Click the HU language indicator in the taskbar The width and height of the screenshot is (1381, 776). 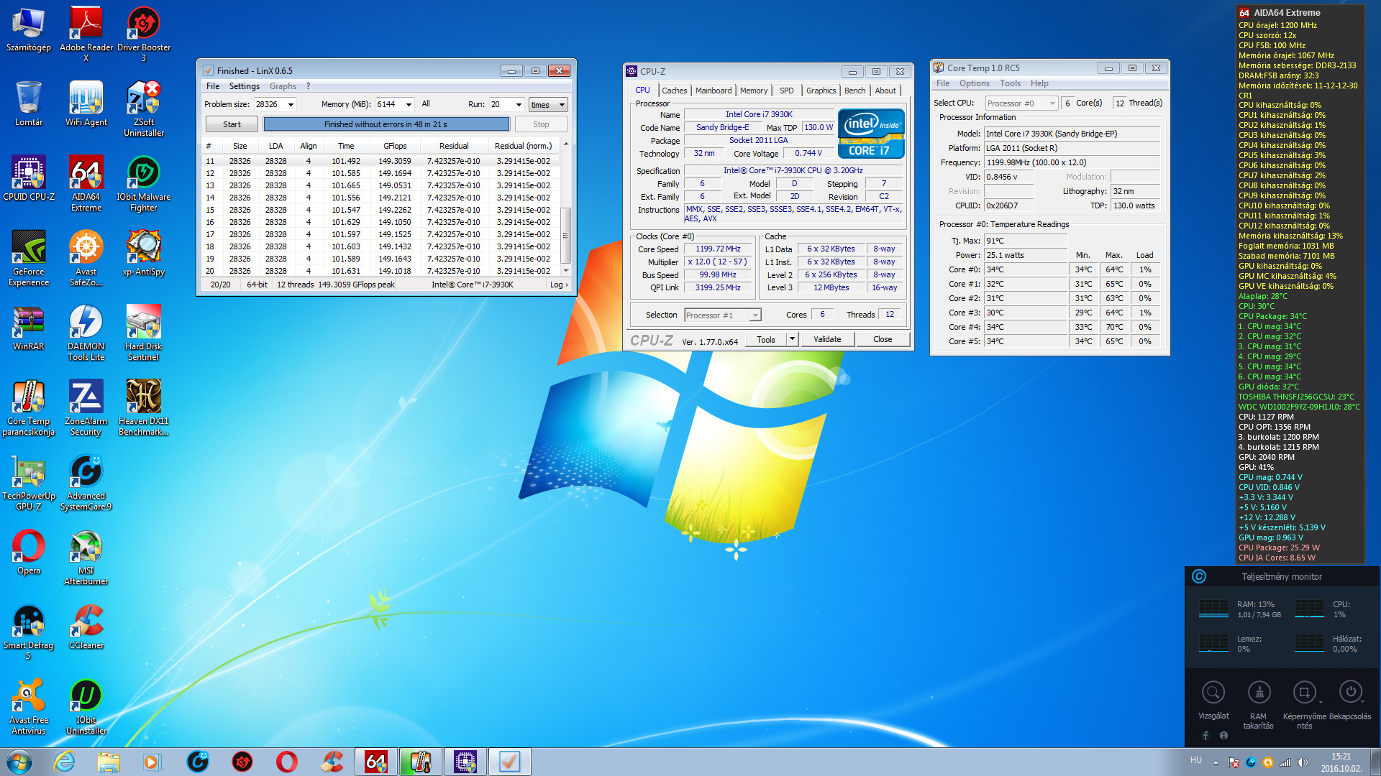tap(1195, 760)
